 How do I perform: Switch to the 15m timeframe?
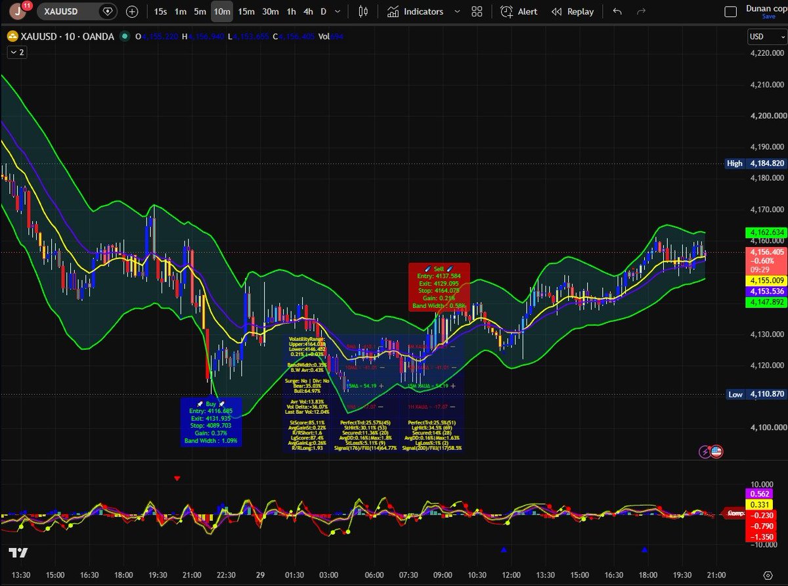tap(246, 11)
